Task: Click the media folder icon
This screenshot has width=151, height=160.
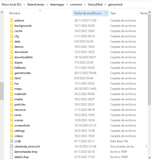Action: coord(11,99)
